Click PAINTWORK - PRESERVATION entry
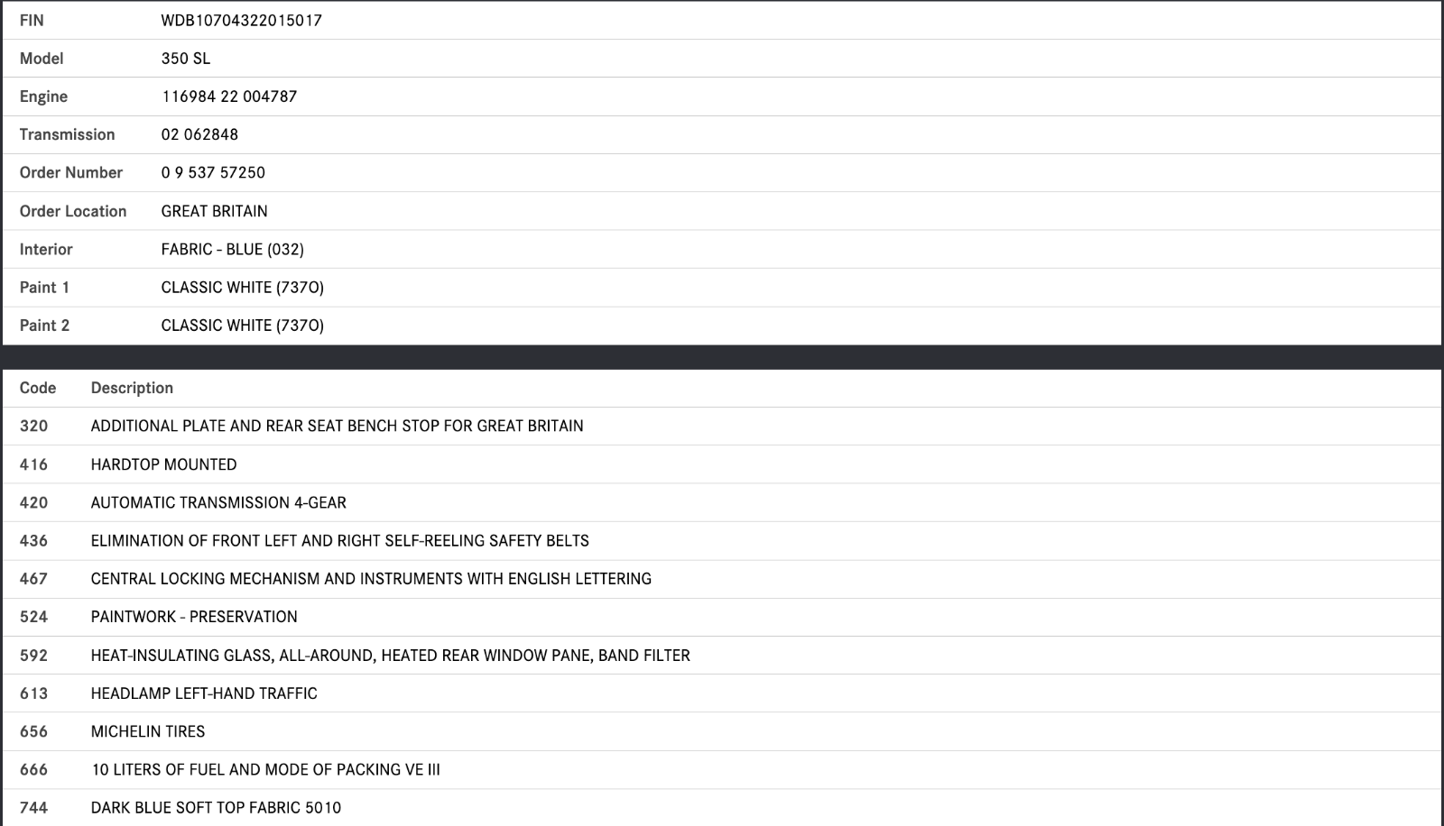The height and width of the screenshot is (826, 1444). [x=194, y=617]
